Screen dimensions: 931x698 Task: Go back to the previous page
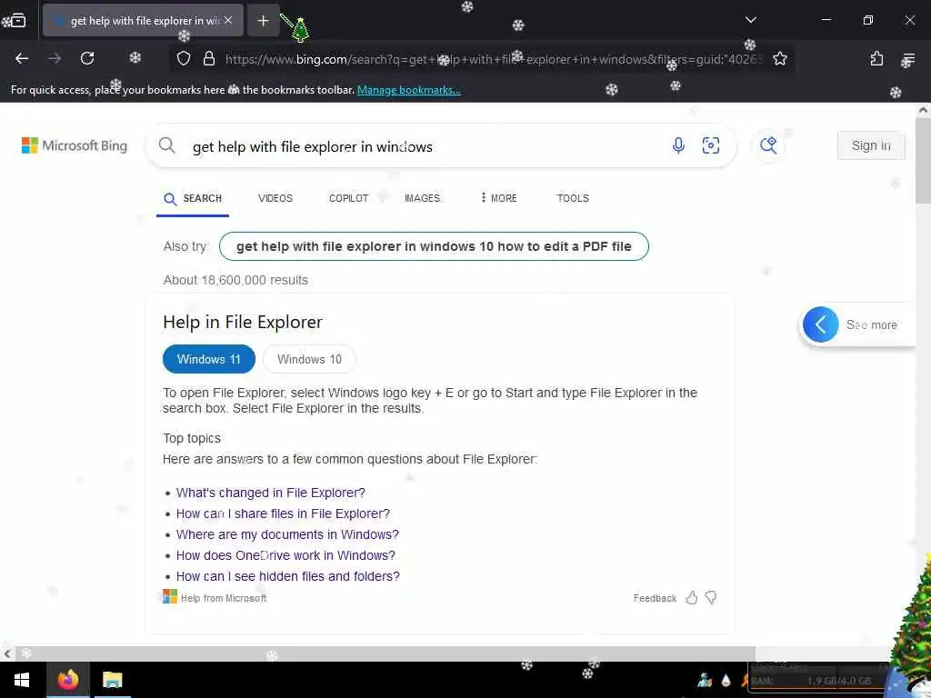pyautogui.click(x=22, y=58)
